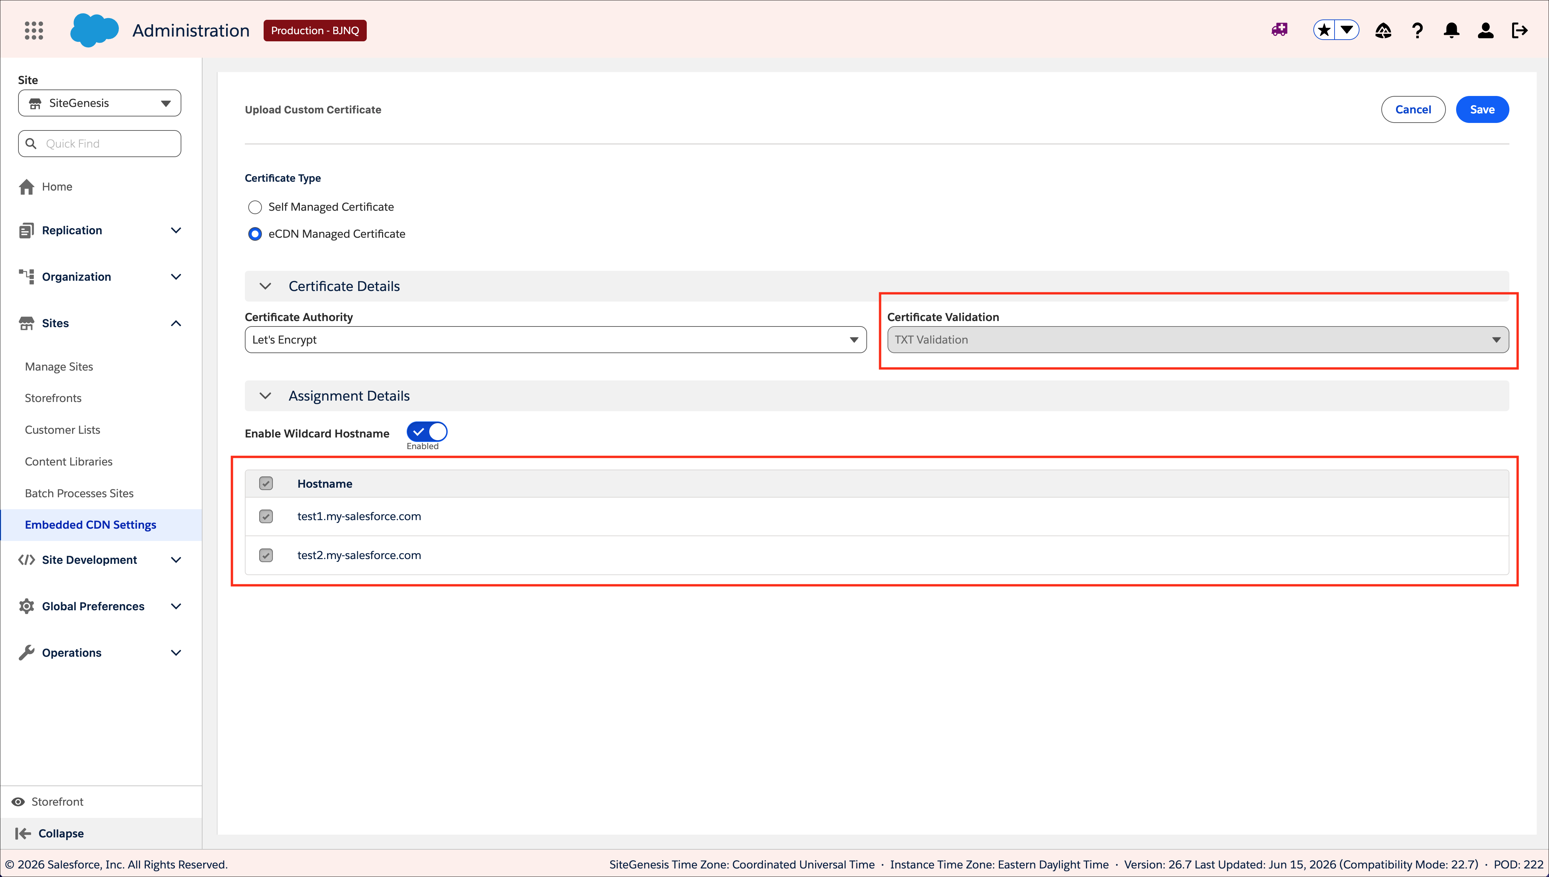The width and height of the screenshot is (1549, 877).
Task: Click the Replication icon in sidebar
Action: 27,230
